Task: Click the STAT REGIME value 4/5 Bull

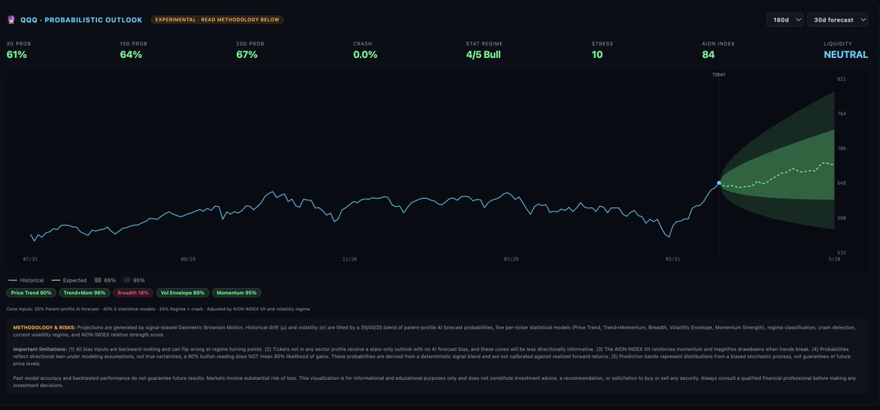Action: click(x=483, y=54)
